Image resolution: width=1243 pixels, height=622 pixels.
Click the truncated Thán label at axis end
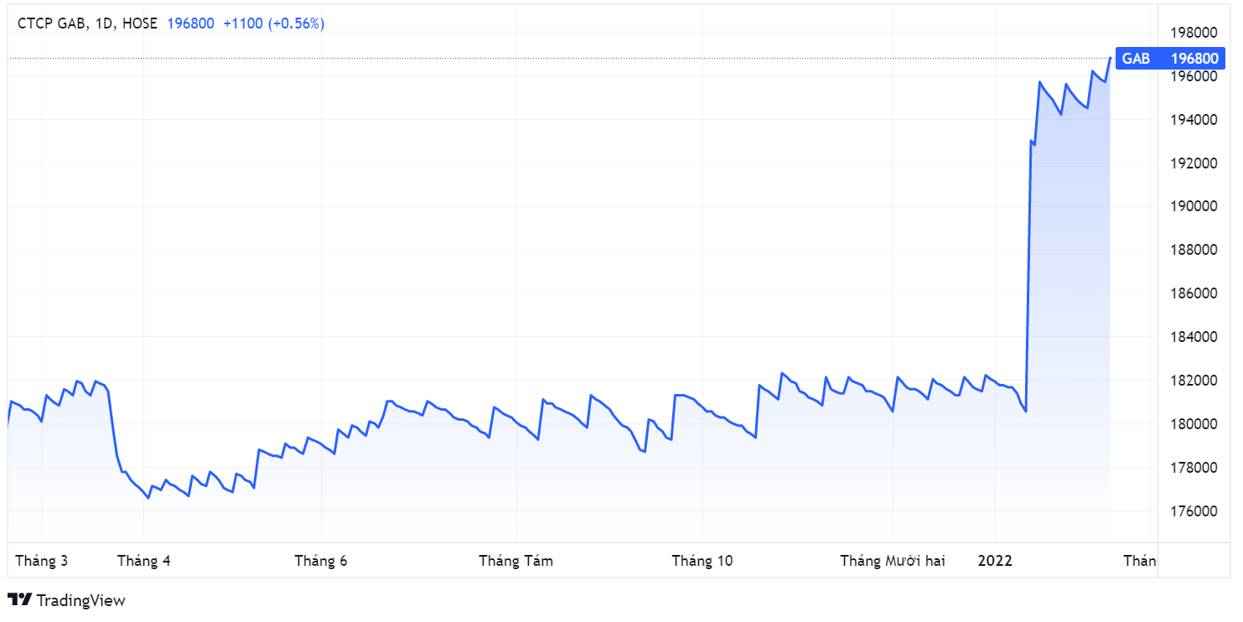tap(1139, 561)
